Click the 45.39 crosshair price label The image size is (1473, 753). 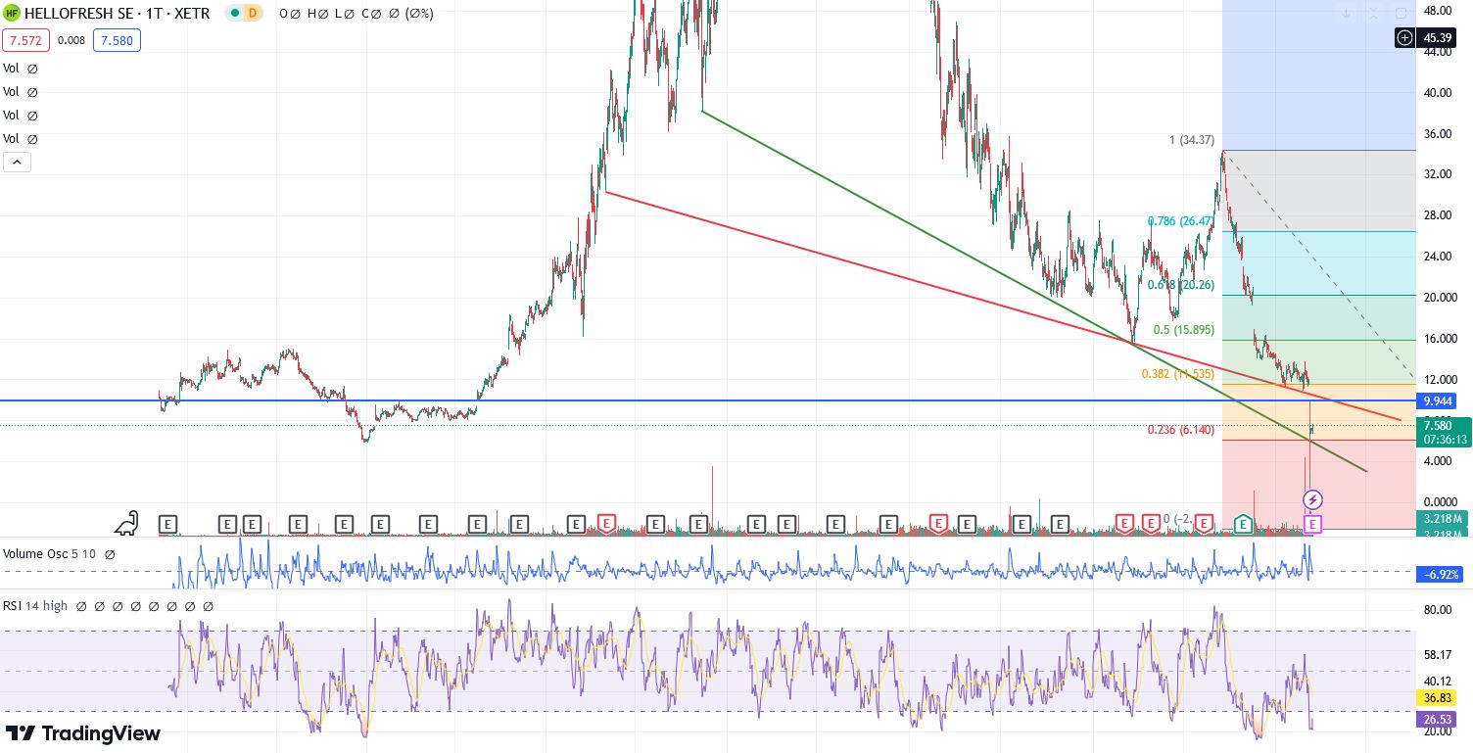tap(1438, 37)
